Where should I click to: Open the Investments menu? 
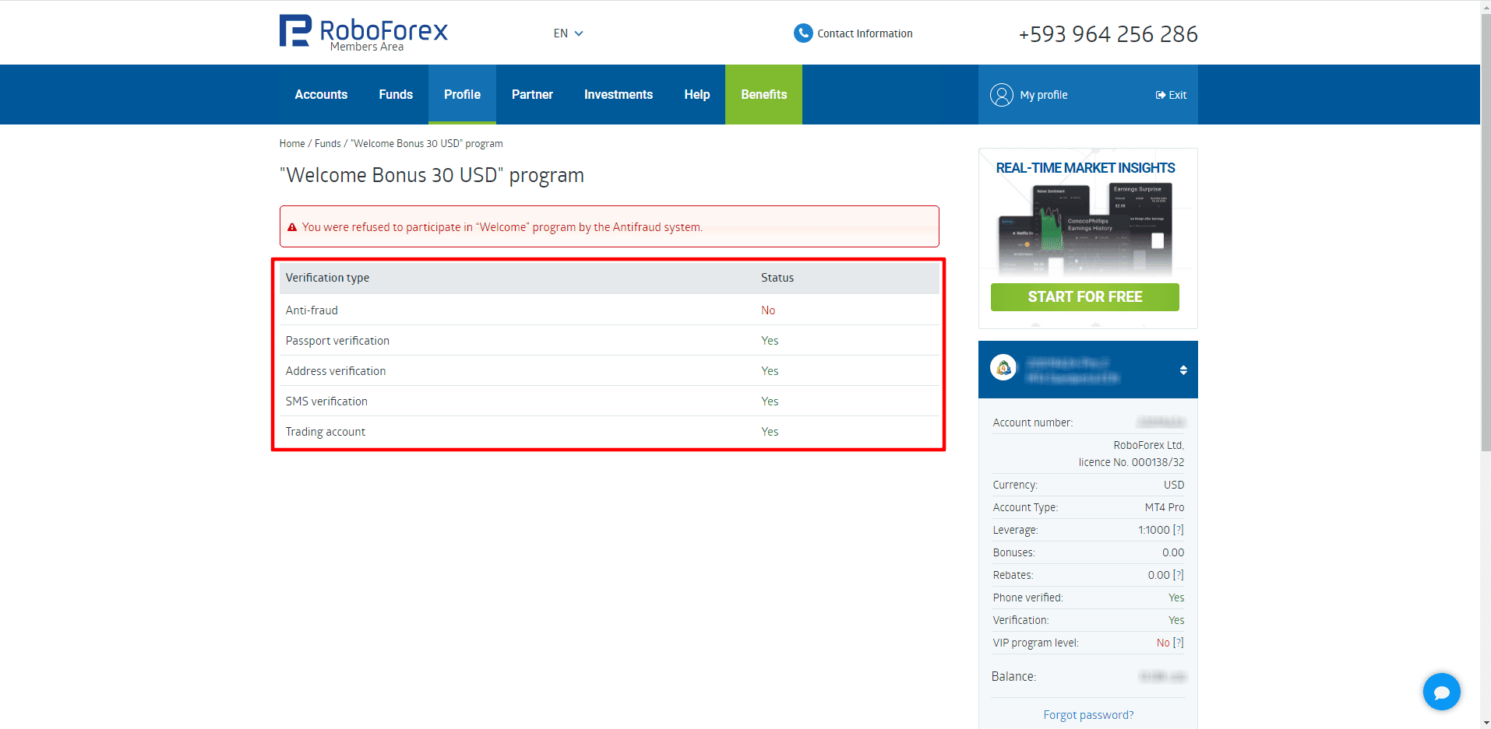tap(619, 94)
